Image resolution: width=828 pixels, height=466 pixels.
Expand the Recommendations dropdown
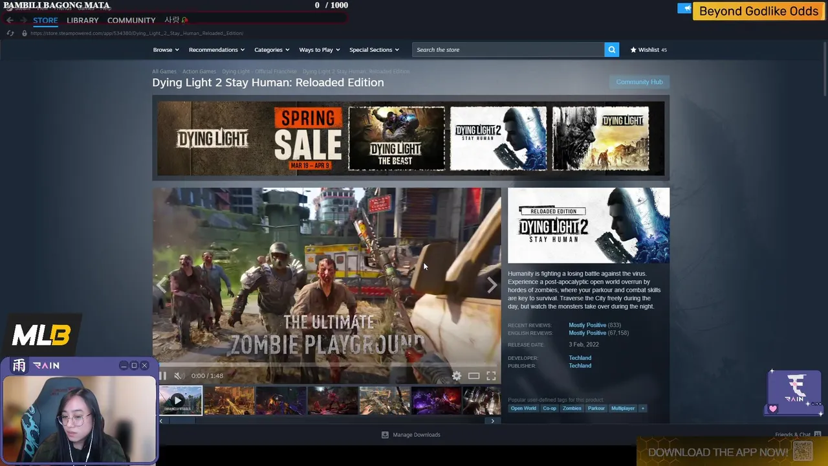tap(217, 50)
